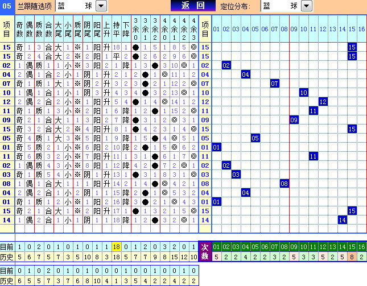367x286 pixels.
Task: Click green header 01 in 次数 row
Action: coord(216,247)
